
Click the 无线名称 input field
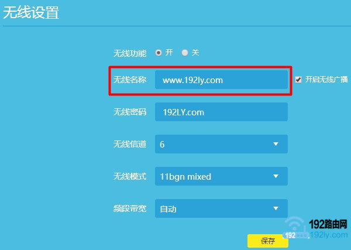221,80
